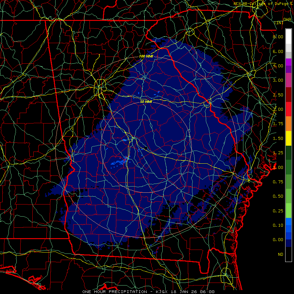294x294 pixels.
Task: Click the [IN] units label
Action: point(279,23)
